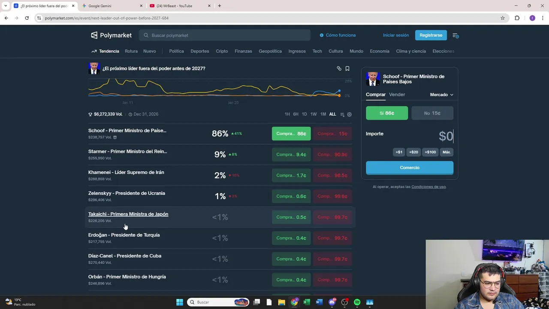Add +$20 to amount
This screenshot has width=549, height=309.
(413, 152)
